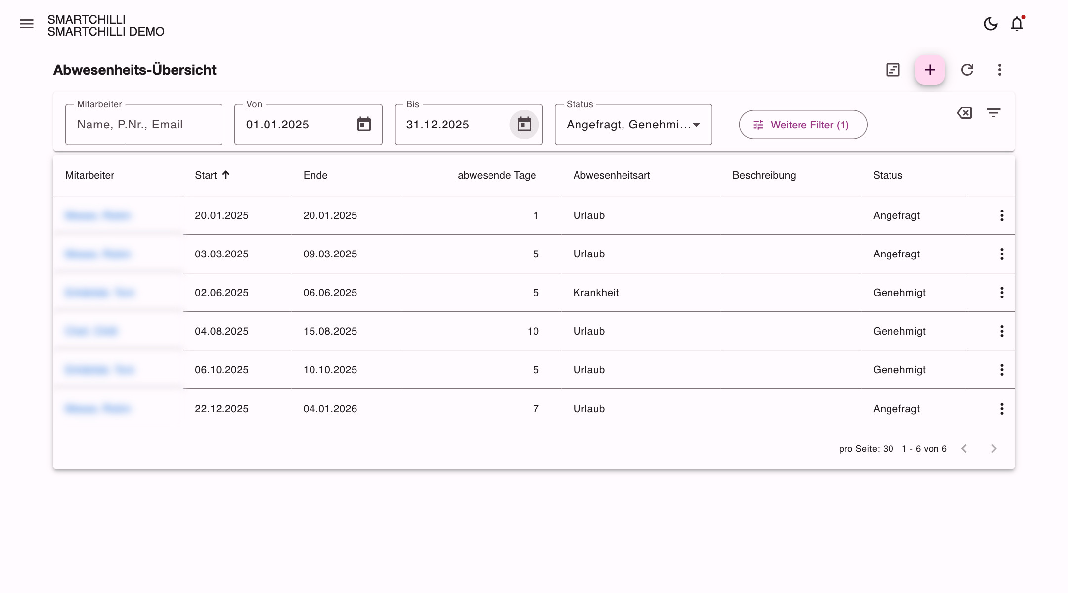Toggle the filter bar icon
Screen dimensions: 1068x593
[x=994, y=113]
